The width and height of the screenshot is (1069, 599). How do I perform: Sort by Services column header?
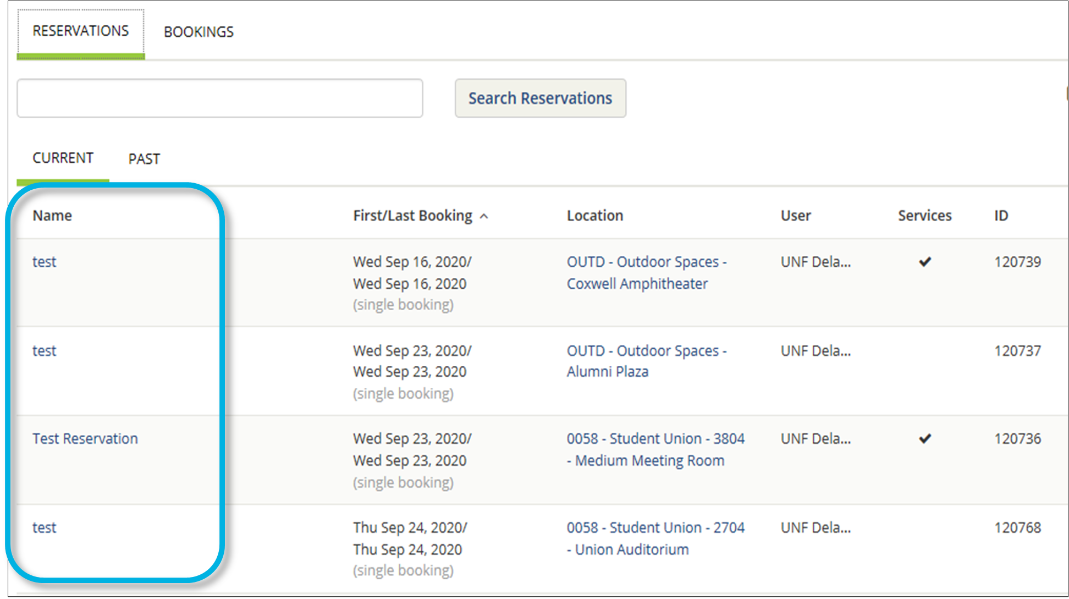925,216
